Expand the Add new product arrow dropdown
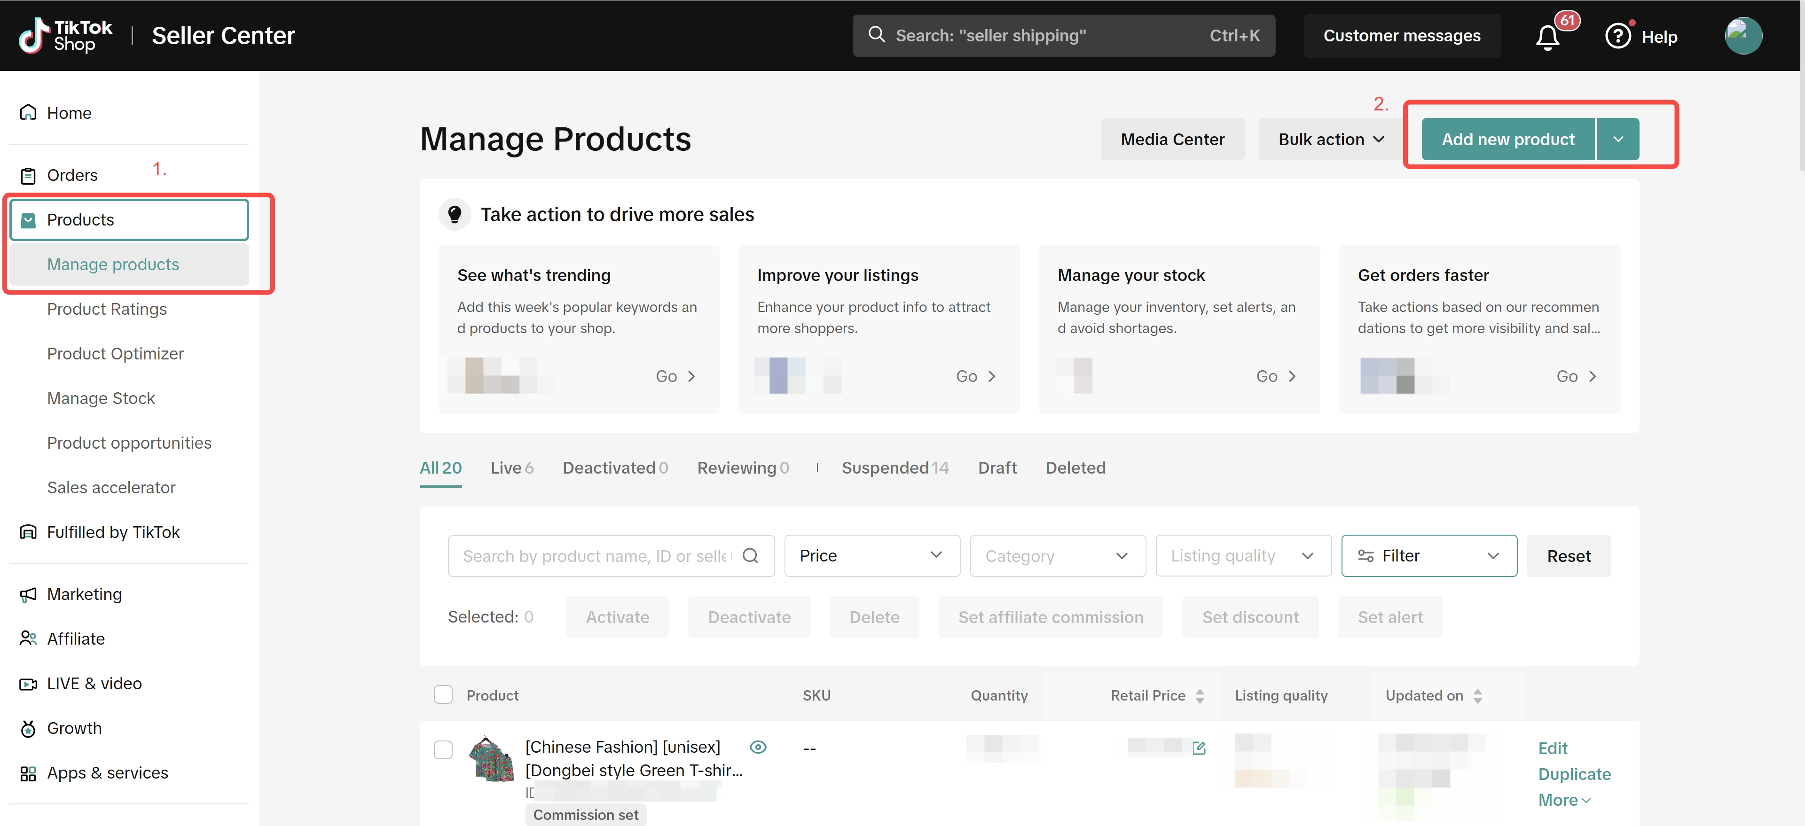This screenshot has width=1805, height=826. pos(1618,140)
